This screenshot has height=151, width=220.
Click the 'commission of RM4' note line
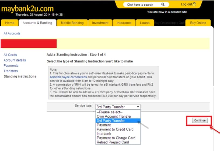click(x=101, y=85)
